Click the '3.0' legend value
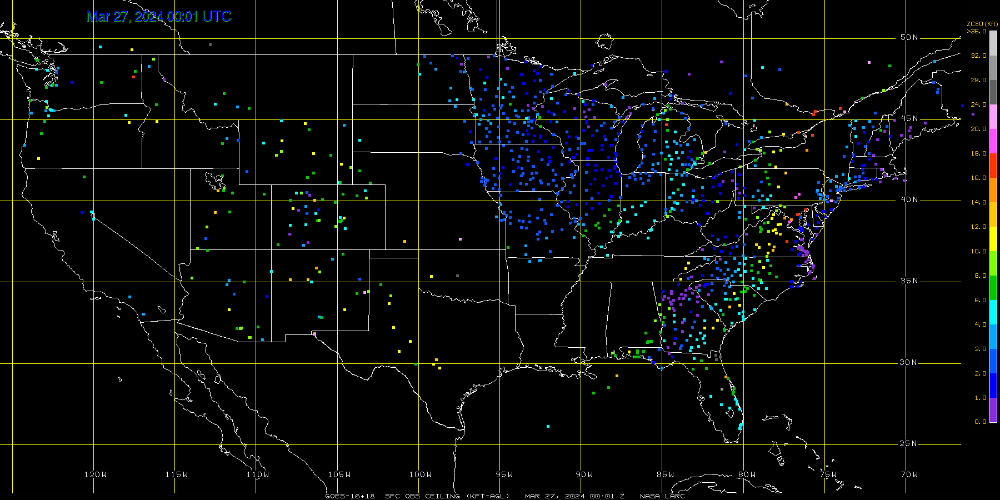The image size is (1000, 500). click(x=981, y=349)
